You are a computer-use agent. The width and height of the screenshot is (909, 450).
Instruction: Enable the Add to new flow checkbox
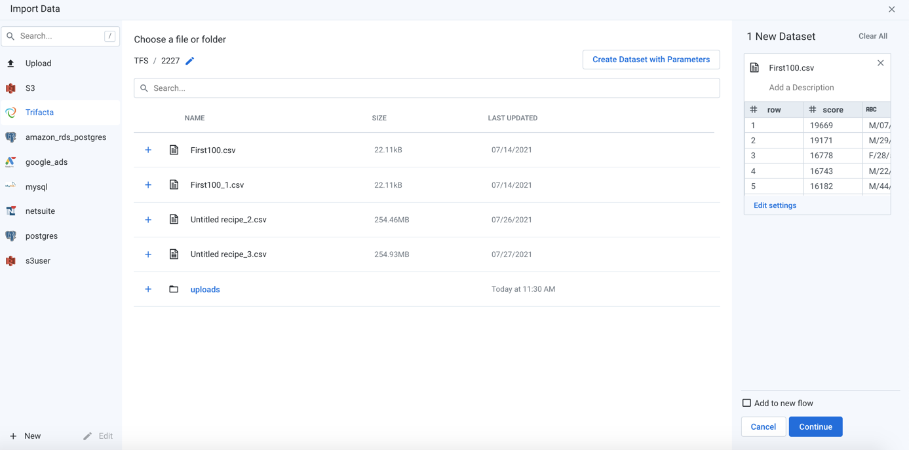[746, 403]
